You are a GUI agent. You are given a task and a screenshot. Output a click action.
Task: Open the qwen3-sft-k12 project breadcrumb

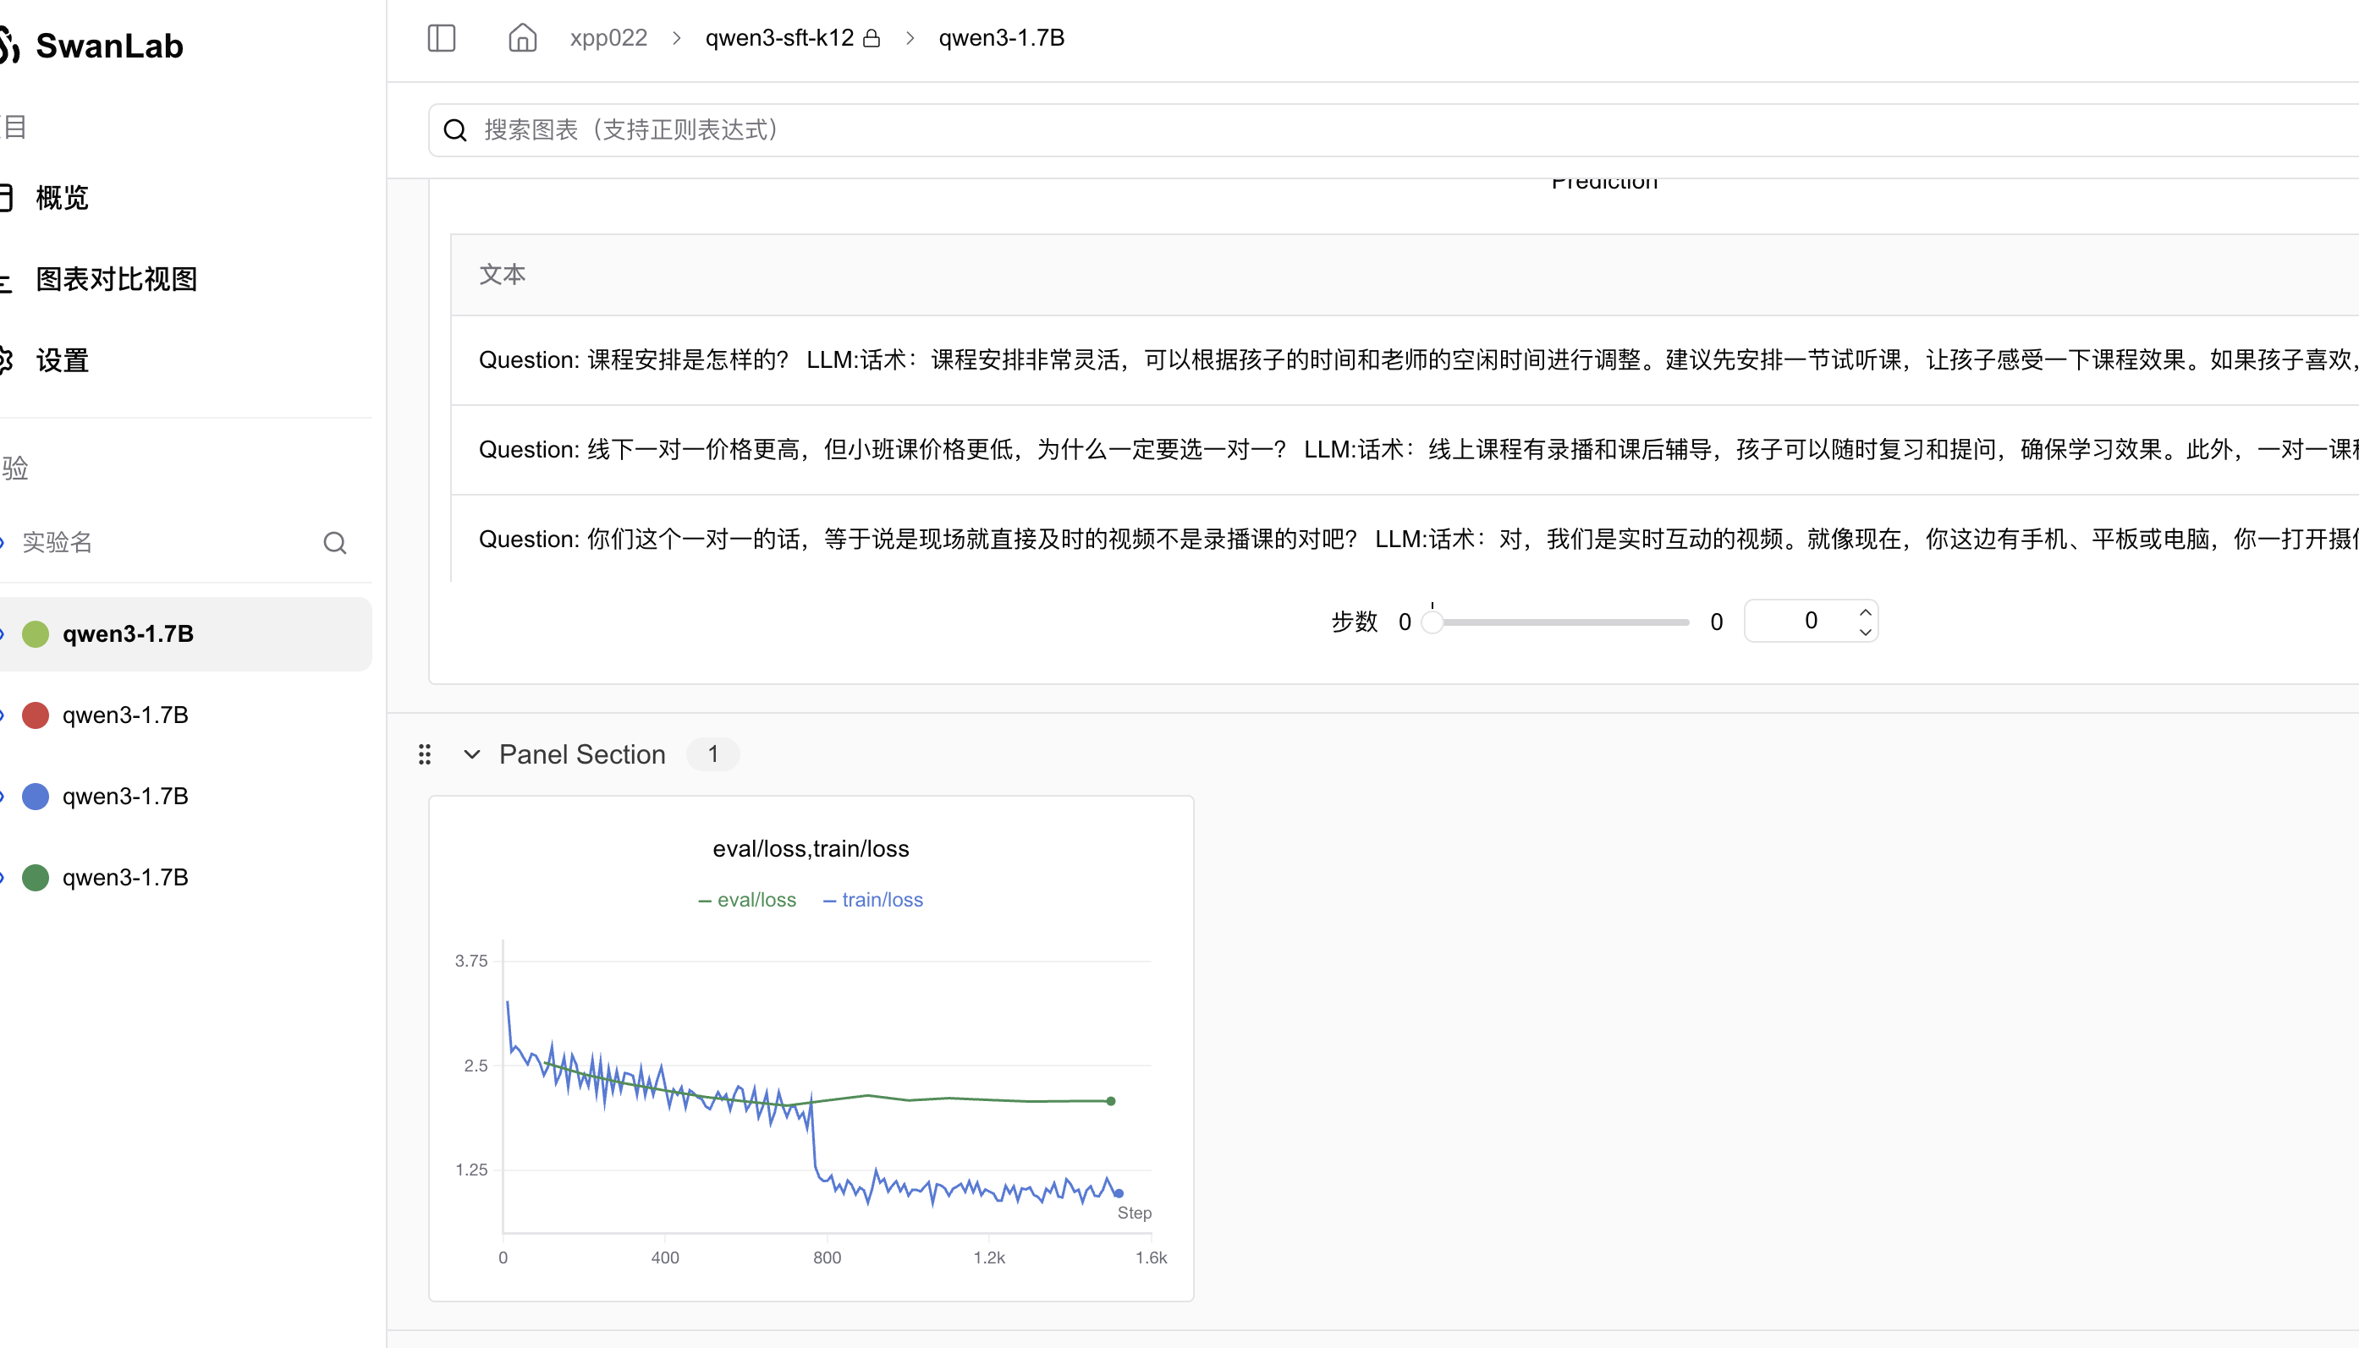point(780,38)
